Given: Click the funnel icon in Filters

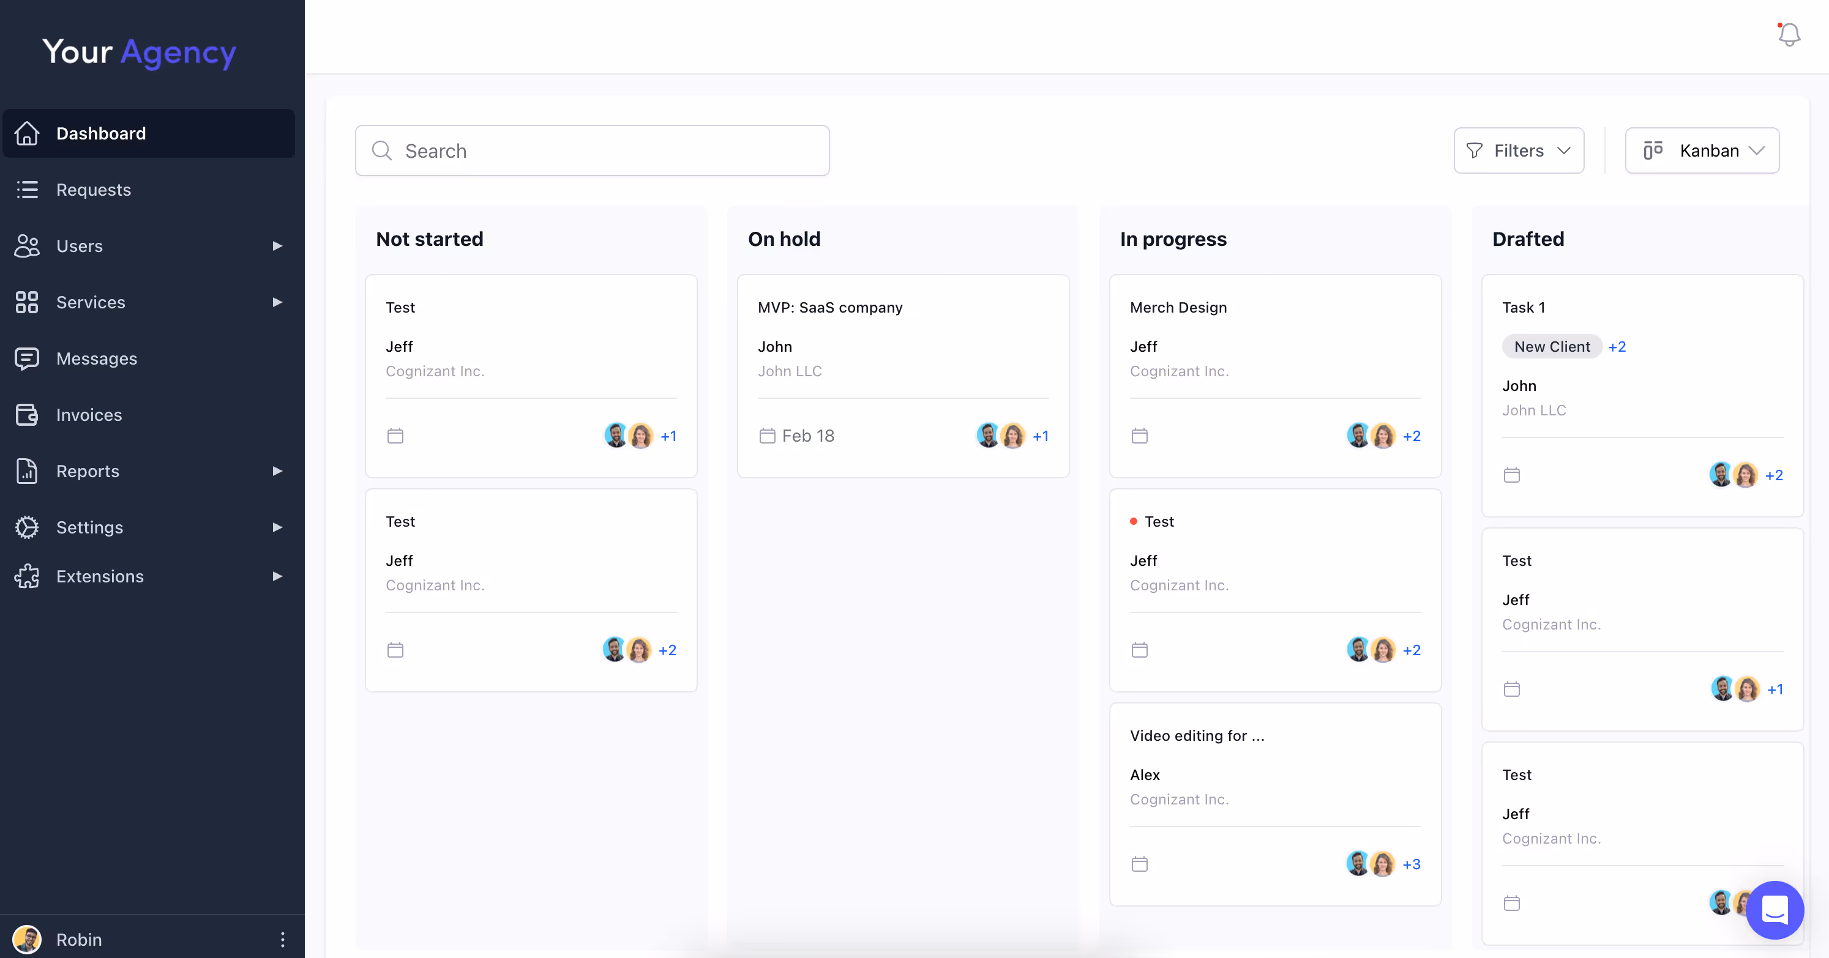Looking at the screenshot, I should (1474, 150).
